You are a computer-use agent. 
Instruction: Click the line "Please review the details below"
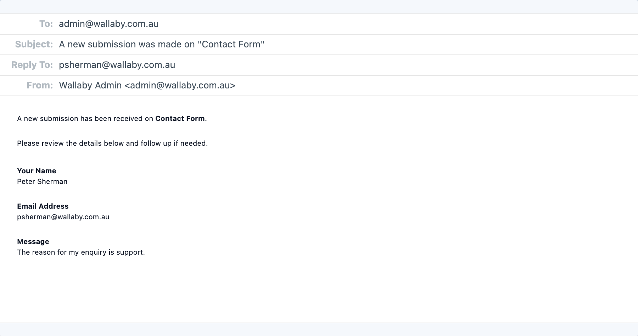[x=112, y=144]
